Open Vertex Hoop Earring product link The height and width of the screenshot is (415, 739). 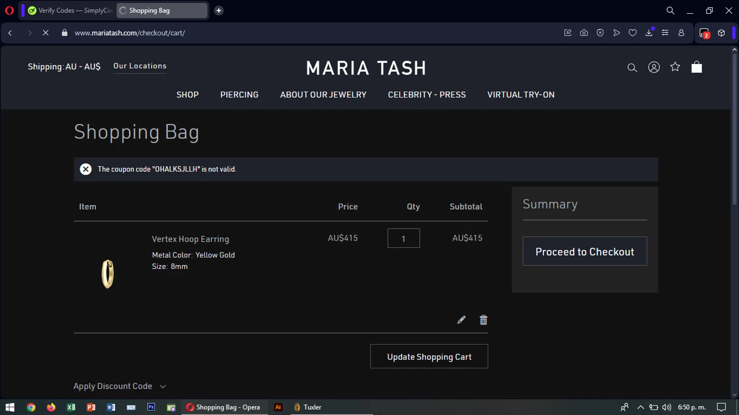coord(190,239)
